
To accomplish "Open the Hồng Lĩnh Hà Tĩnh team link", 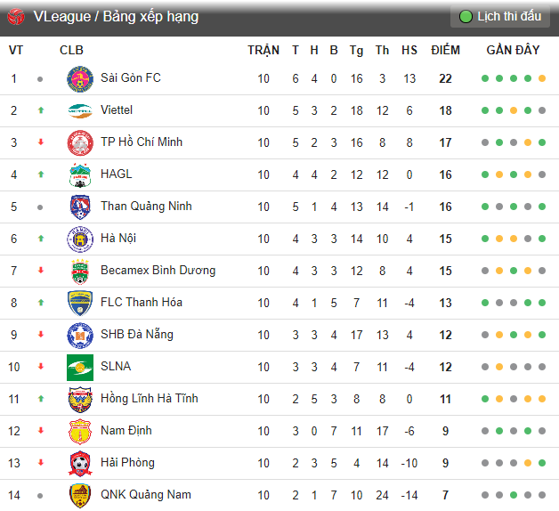I will point(150,399).
